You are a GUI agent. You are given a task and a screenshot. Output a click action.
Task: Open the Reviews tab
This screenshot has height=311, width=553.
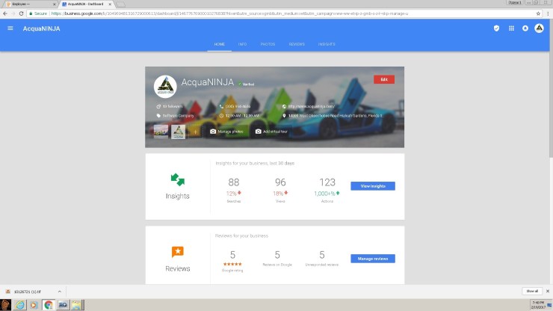pyautogui.click(x=297, y=45)
